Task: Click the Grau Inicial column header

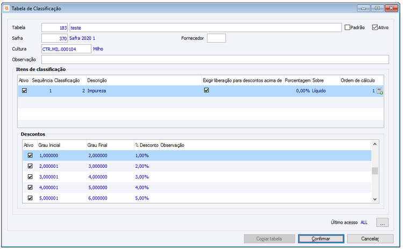Action: click(49, 145)
